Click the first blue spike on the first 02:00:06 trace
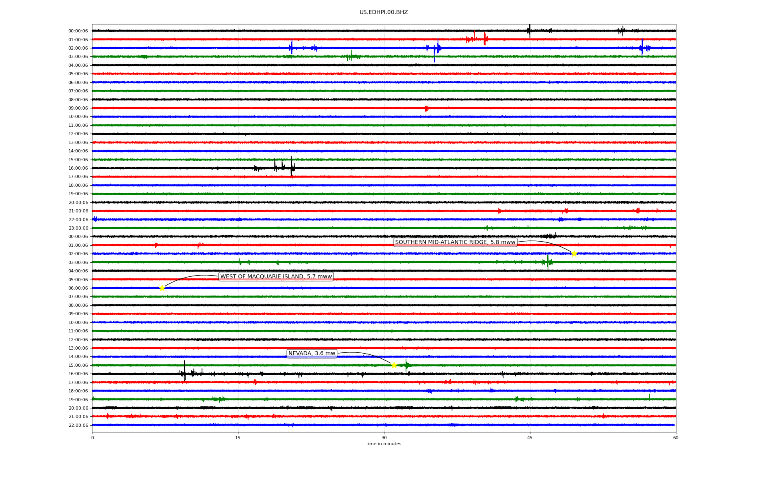Screen dimensions: 768x480 292,48
